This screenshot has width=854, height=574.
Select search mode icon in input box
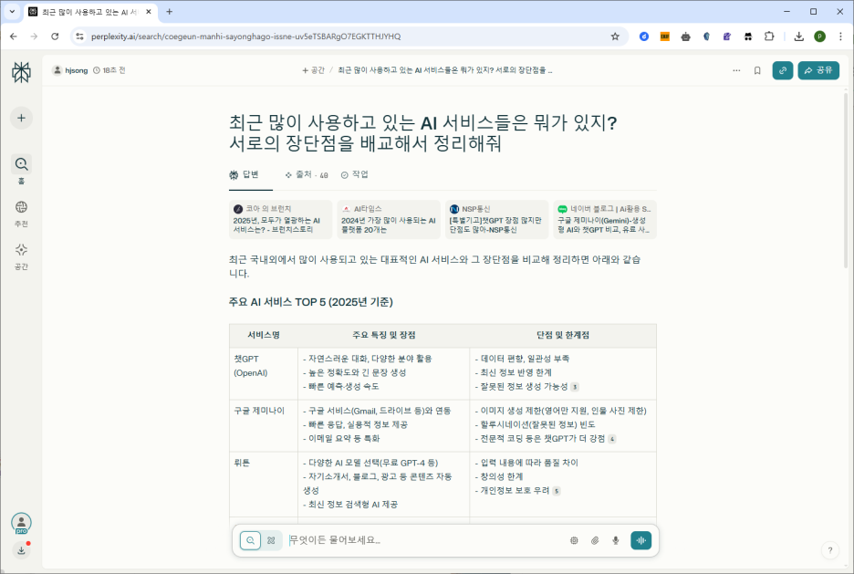pyautogui.click(x=251, y=540)
